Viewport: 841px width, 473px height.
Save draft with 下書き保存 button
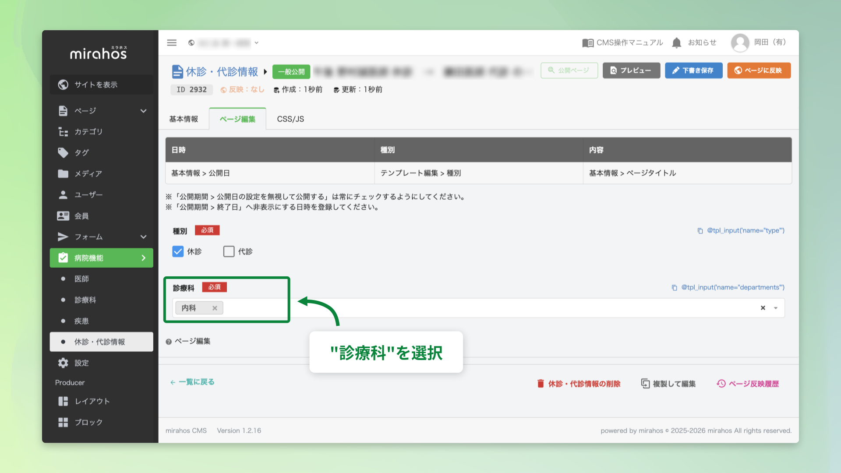693,71
